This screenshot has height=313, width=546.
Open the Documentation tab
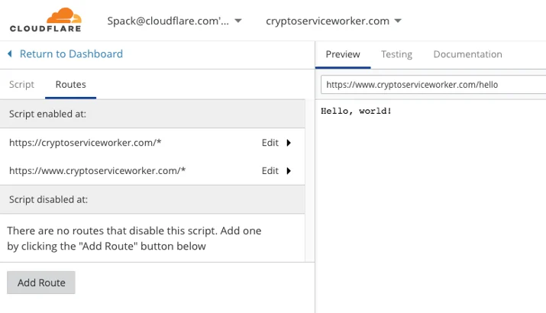point(467,54)
